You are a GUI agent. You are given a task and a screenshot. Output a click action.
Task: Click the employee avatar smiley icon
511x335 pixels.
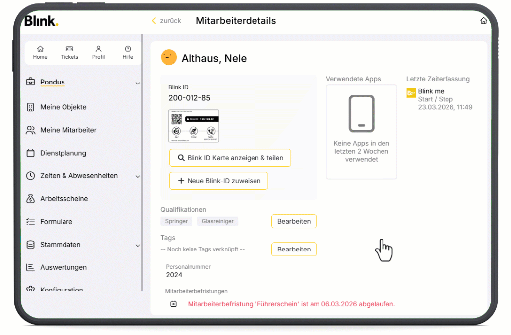click(169, 58)
